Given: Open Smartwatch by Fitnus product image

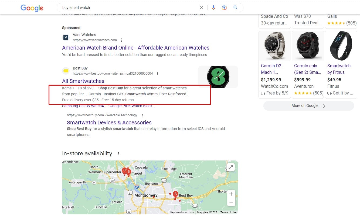Looking at the screenshot, I should pyautogui.click(x=341, y=46).
